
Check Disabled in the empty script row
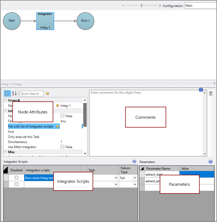click(17, 184)
